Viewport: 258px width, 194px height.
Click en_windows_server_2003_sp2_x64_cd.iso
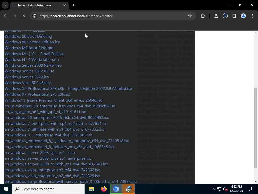(x=41, y=152)
